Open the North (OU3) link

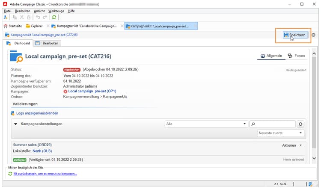pyautogui.click(x=42, y=151)
